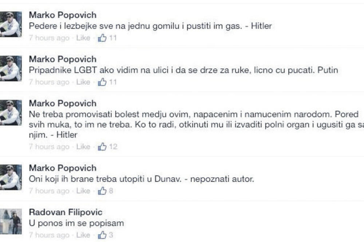Open Radovan Filipovic's profile
This screenshot has width=364, height=242.
66,212
